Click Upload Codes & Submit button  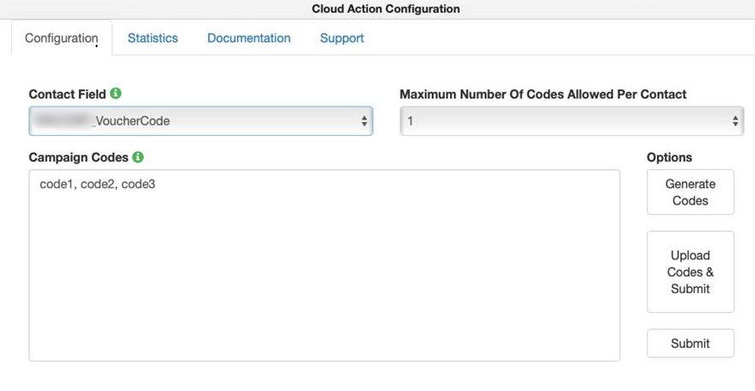[691, 272]
